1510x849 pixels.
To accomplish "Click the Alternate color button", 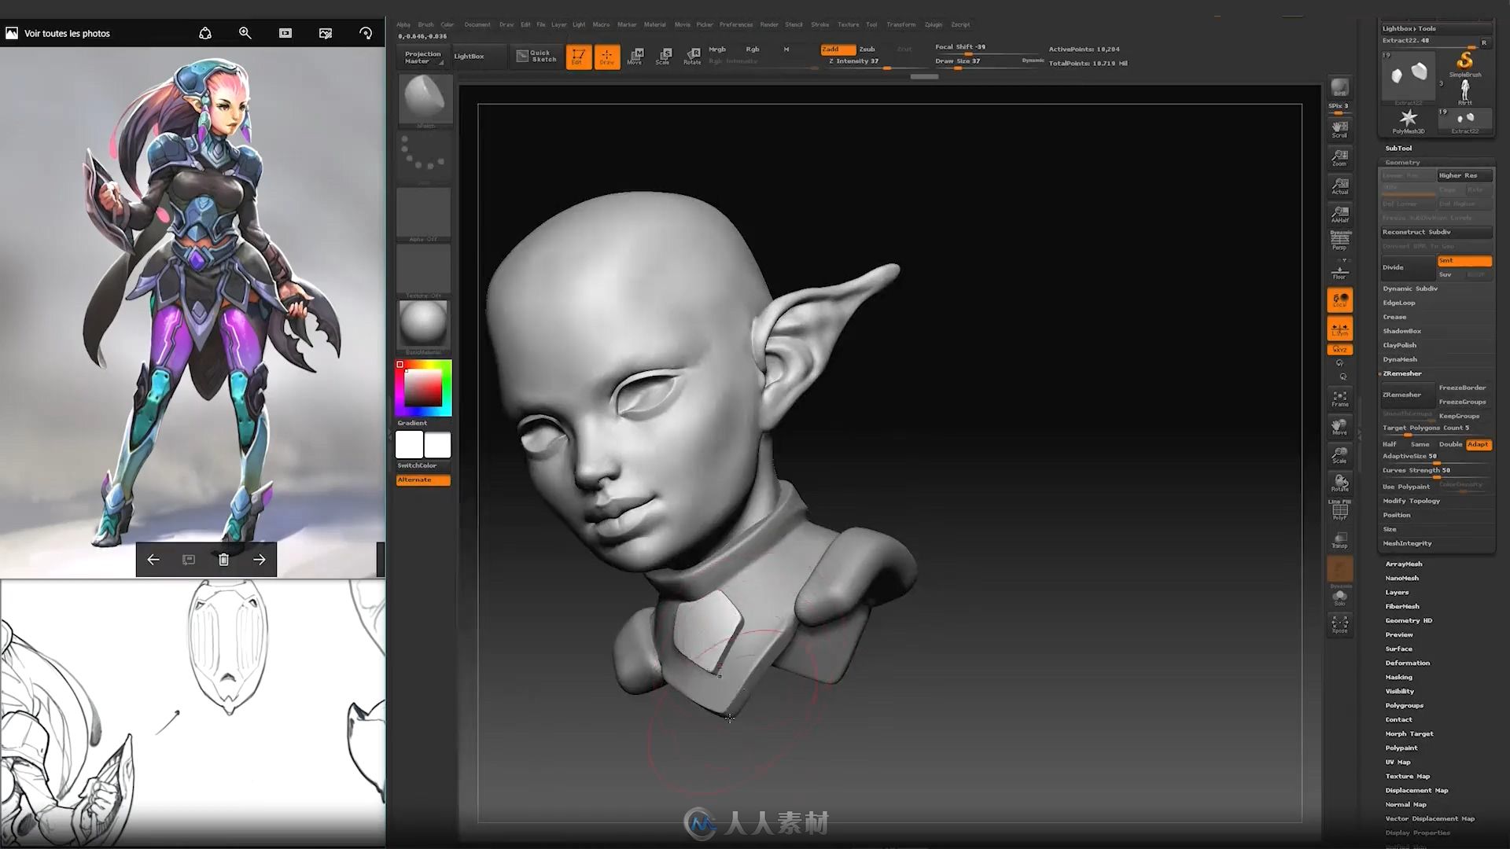I will tap(423, 480).
